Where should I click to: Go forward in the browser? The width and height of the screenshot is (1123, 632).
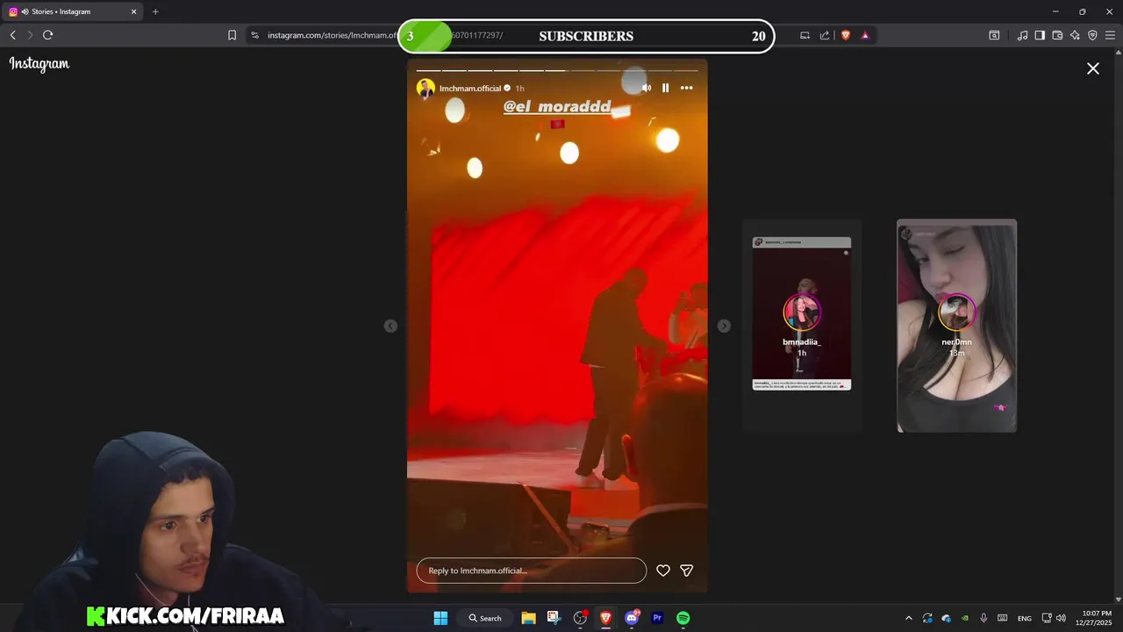coord(30,35)
